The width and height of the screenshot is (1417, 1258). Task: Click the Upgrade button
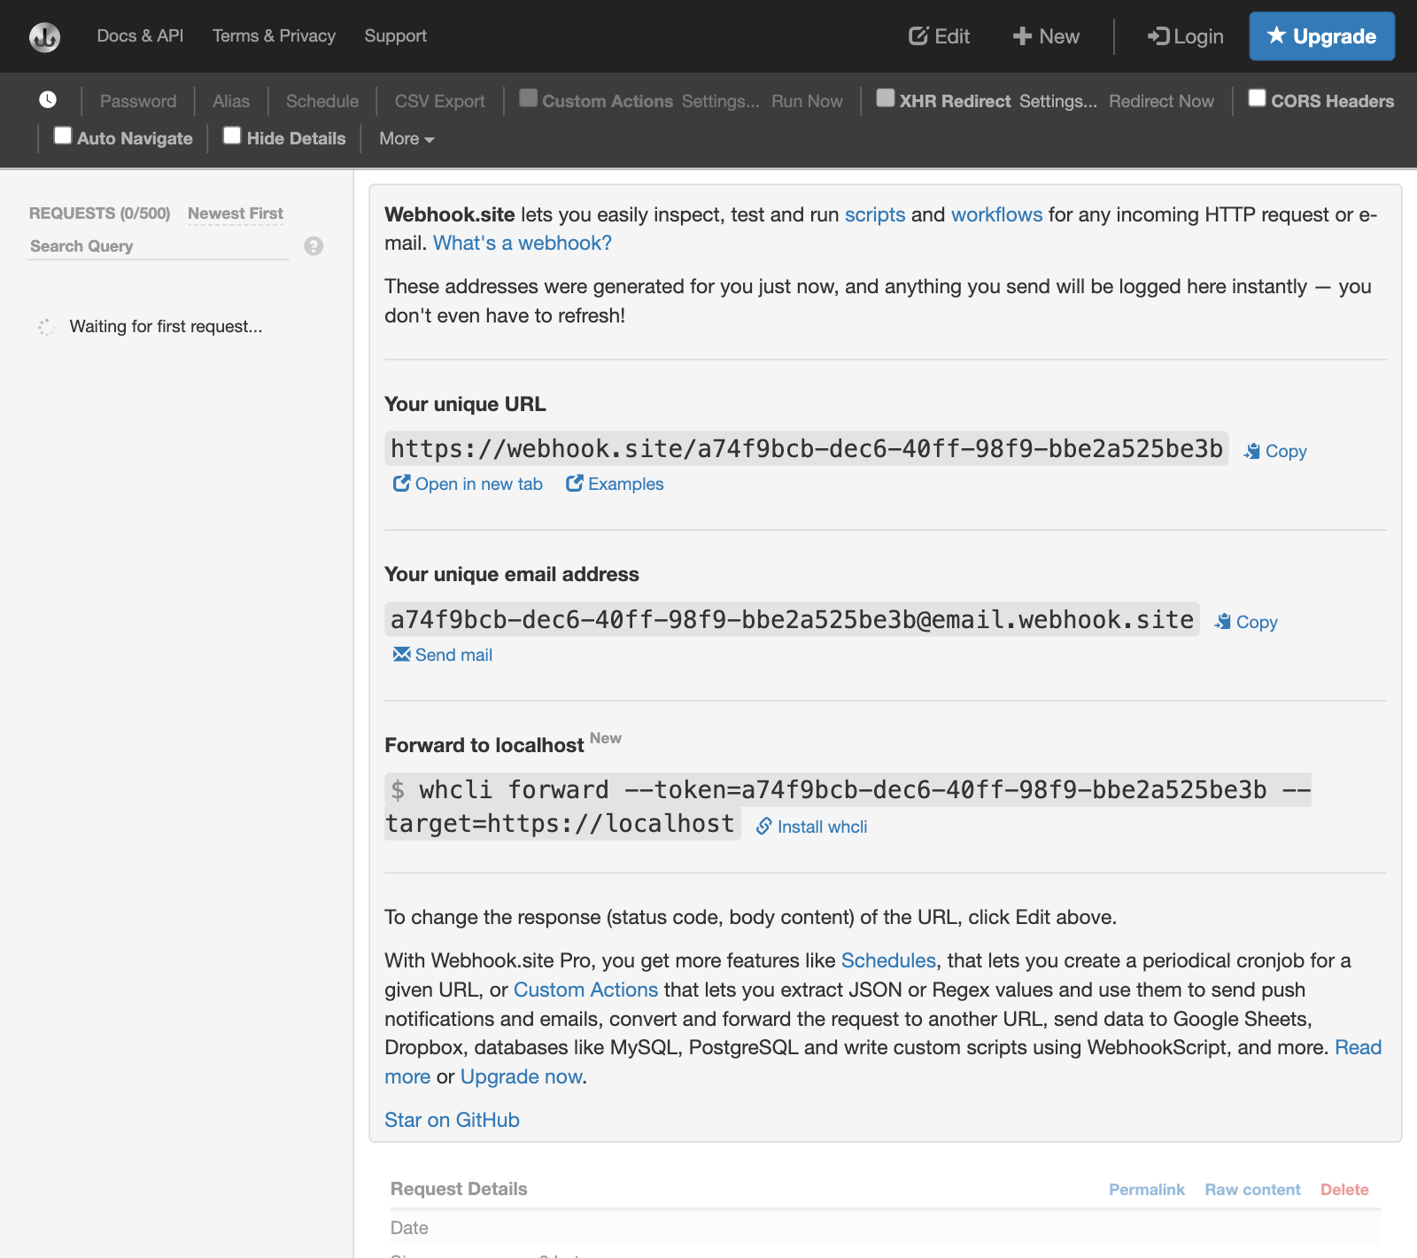click(1321, 36)
